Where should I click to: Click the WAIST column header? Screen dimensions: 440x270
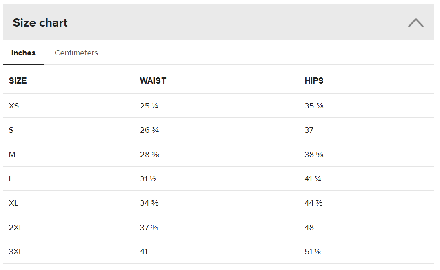(x=153, y=81)
